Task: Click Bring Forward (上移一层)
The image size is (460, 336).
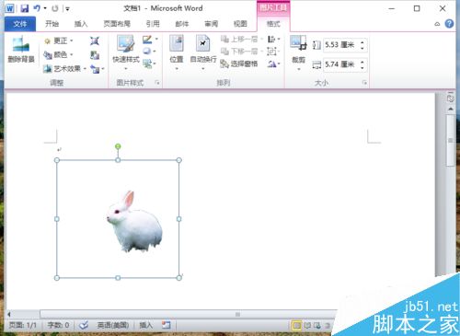Action: coord(242,39)
